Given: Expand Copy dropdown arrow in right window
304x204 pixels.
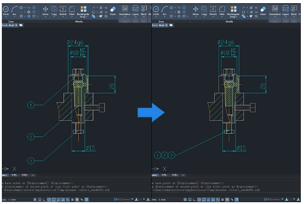Looking at the screenshot, I should (204, 17).
